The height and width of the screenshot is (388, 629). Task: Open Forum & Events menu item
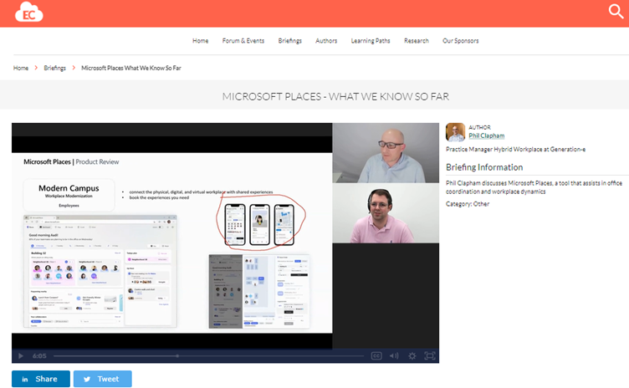coord(243,41)
